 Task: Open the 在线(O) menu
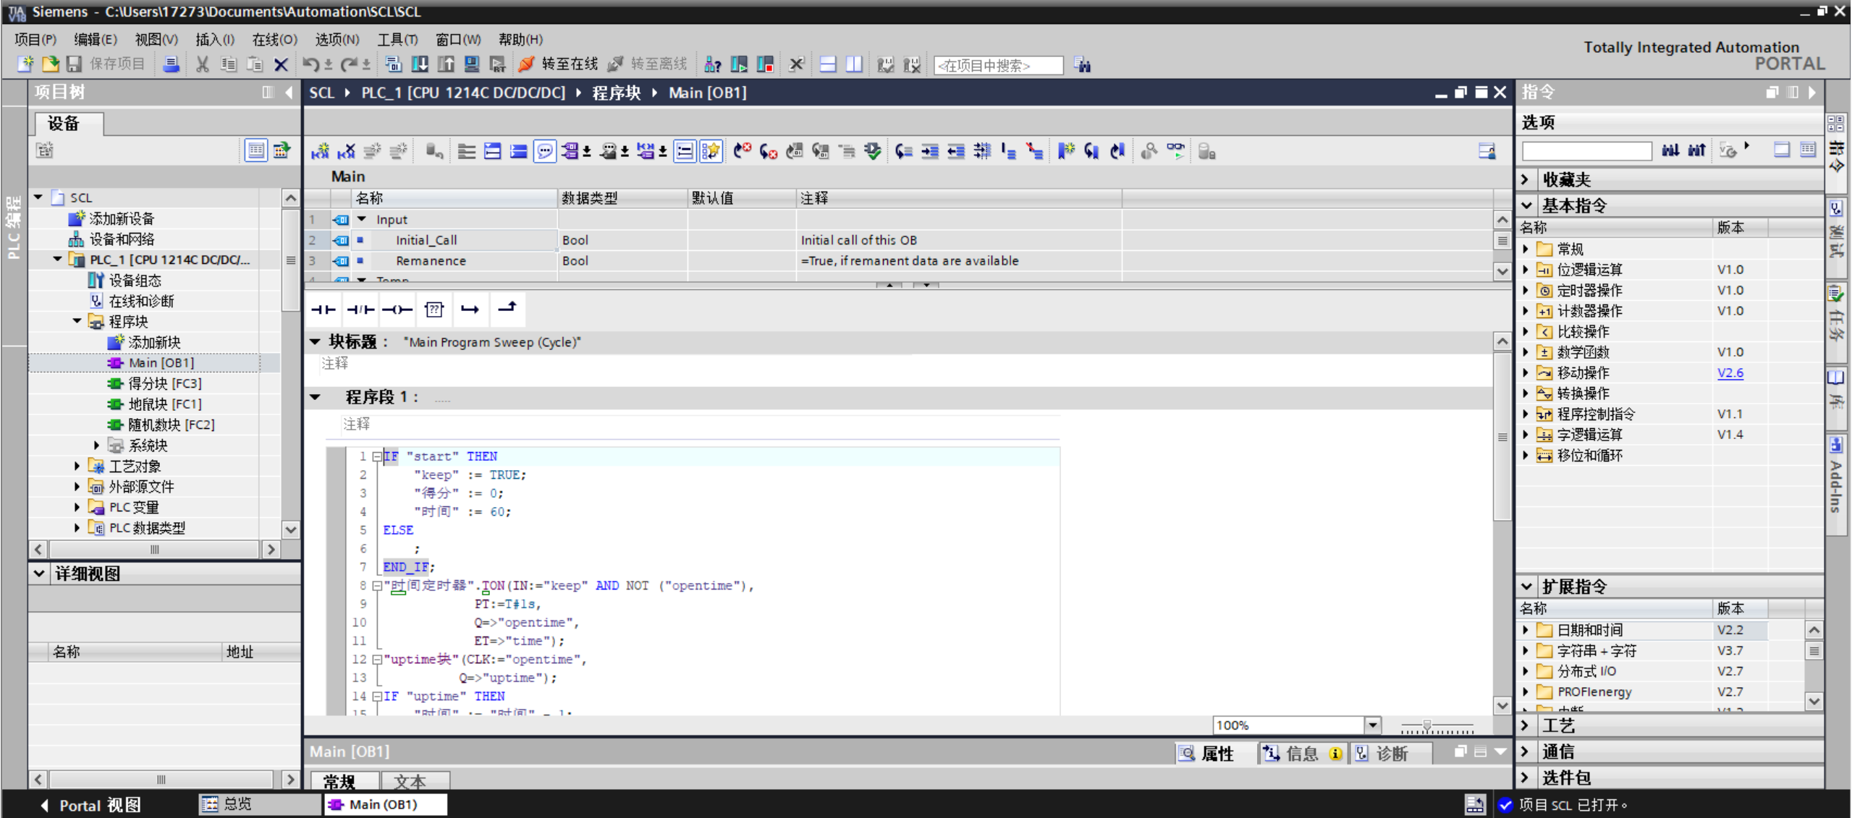(274, 39)
